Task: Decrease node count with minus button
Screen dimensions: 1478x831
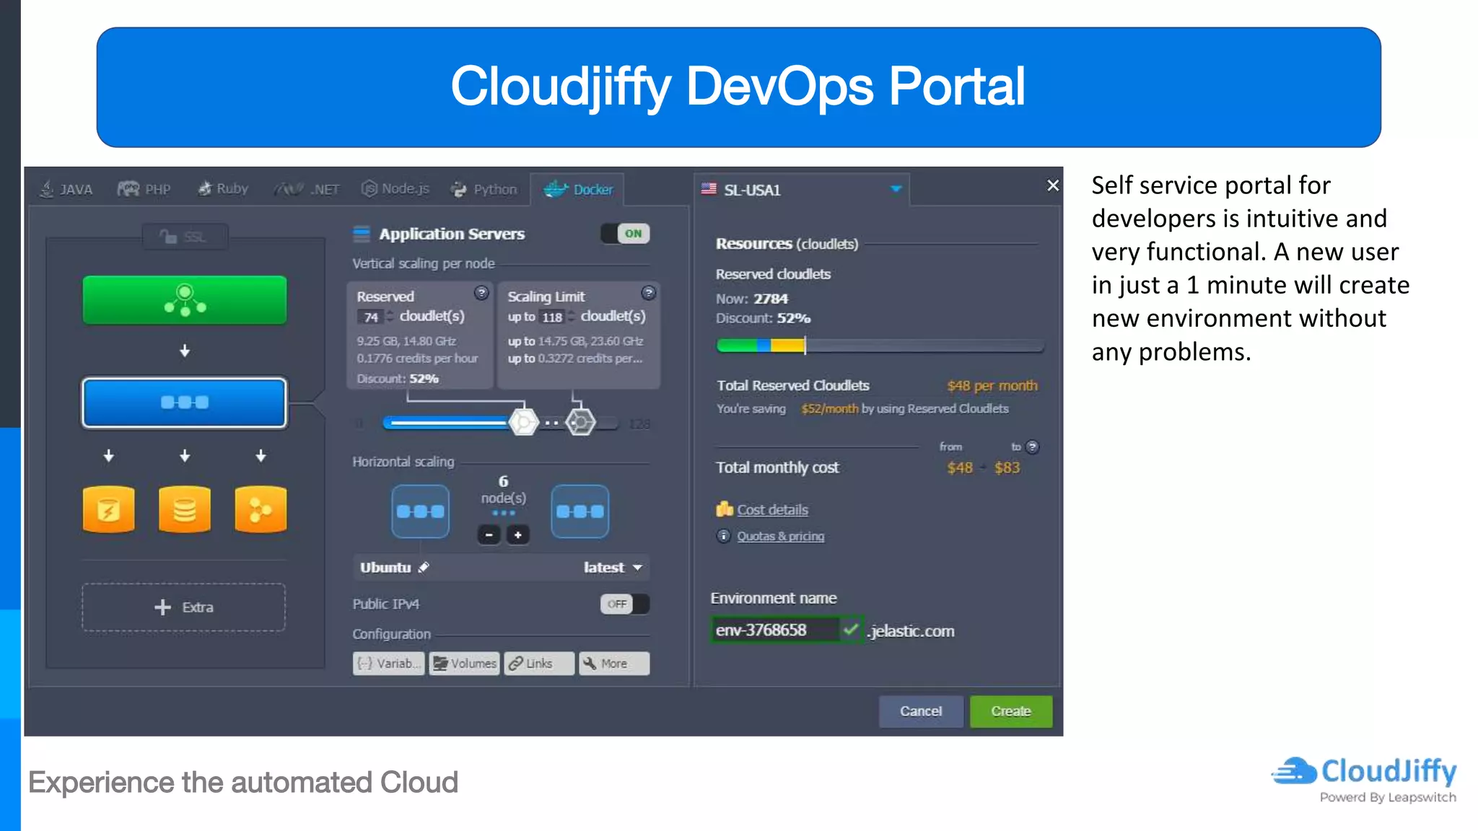Action: [489, 535]
